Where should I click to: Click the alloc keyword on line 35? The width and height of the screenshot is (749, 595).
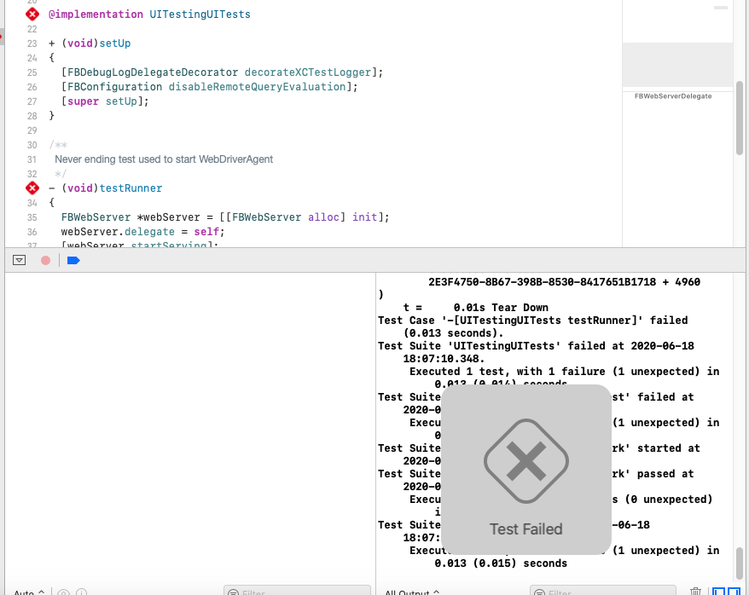point(324,217)
